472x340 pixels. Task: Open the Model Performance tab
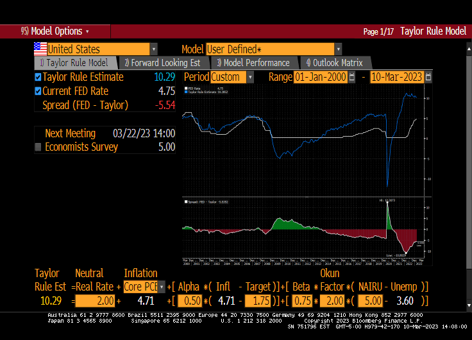point(253,63)
